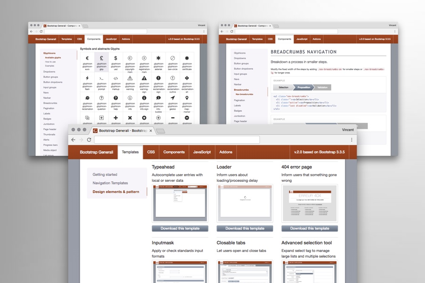The height and width of the screenshot is (283, 425).
Task: Download the Loader template
Action: [245, 229]
